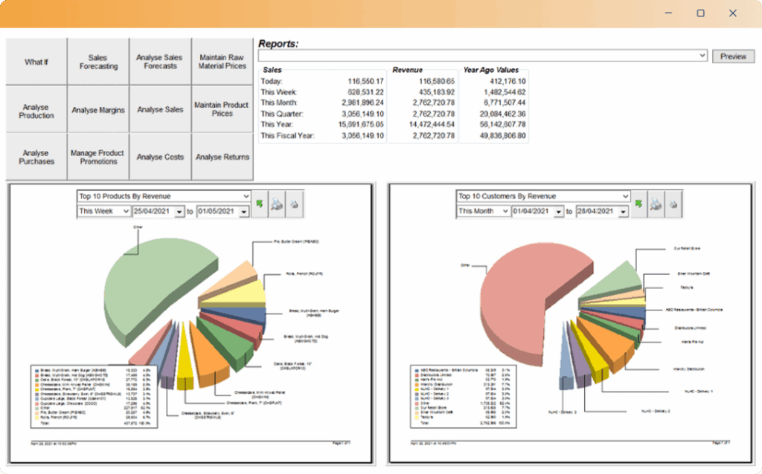Refresh the Top 10 Customers chart
This screenshot has width=762, height=474.
[x=638, y=204]
